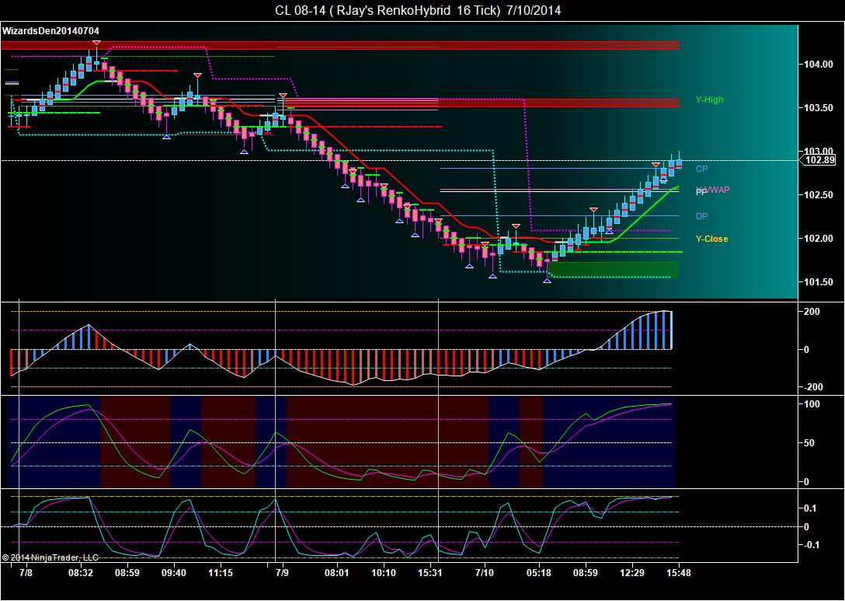Click the 101.50 price axis label
The width and height of the screenshot is (845, 601).
(818, 282)
